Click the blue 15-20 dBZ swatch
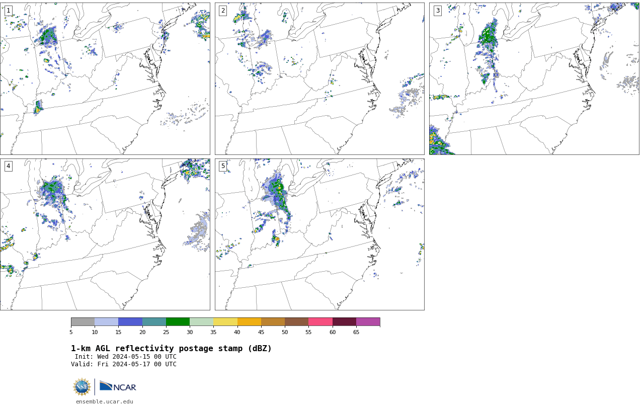The width and height of the screenshot is (644, 407). coord(130,322)
